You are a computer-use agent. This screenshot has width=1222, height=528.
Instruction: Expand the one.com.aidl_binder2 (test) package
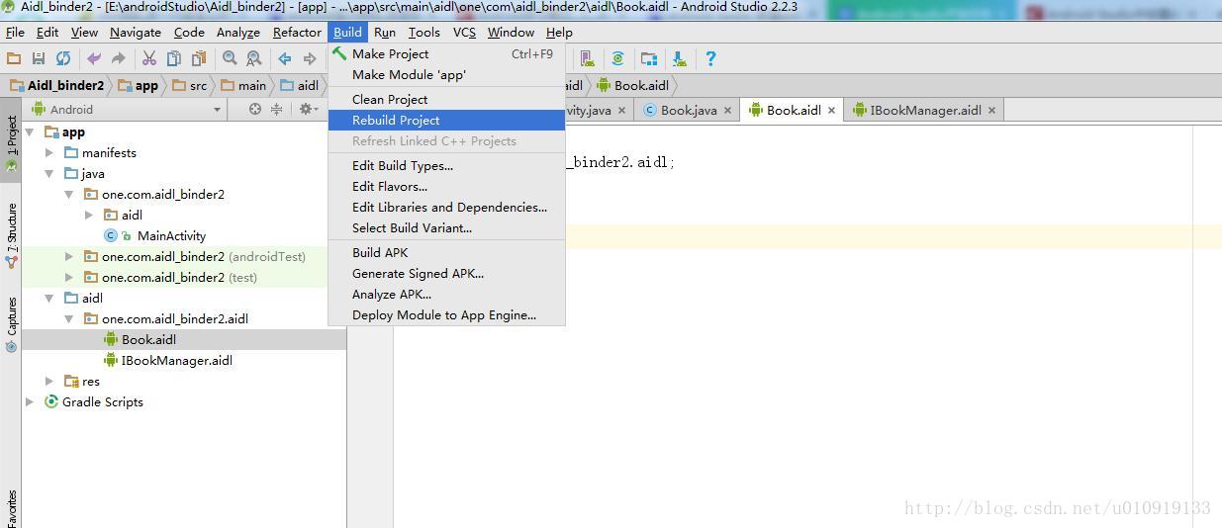[x=69, y=277]
